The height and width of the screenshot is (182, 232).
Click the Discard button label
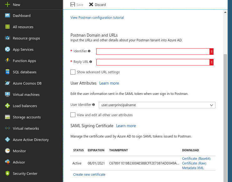click(100, 5)
